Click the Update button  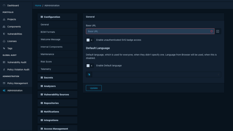94,88
